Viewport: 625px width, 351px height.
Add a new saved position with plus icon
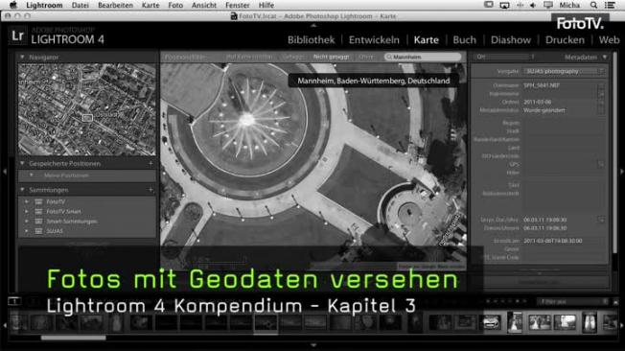[150, 164]
